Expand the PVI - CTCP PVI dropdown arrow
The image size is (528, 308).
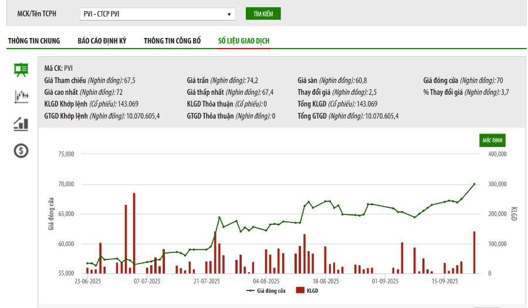[x=229, y=15]
